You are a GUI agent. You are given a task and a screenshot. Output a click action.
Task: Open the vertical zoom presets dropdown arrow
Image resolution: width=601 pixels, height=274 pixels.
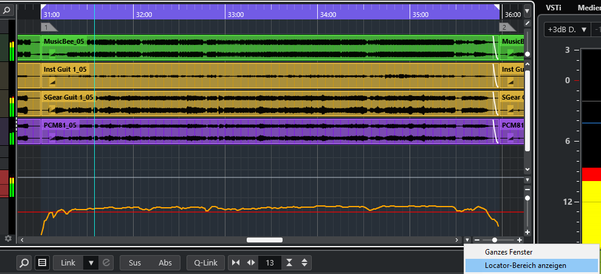(x=527, y=180)
